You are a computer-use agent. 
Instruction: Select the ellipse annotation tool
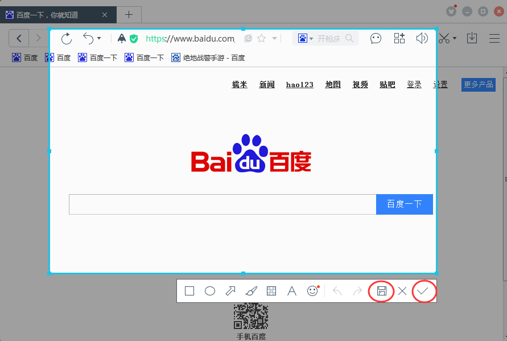tap(210, 291)
